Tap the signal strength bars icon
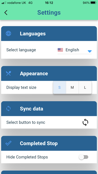 click(x=4, y=3)
